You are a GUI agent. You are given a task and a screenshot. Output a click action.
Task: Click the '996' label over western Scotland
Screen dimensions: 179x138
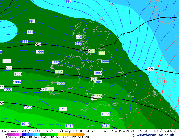tap(78, 43)
